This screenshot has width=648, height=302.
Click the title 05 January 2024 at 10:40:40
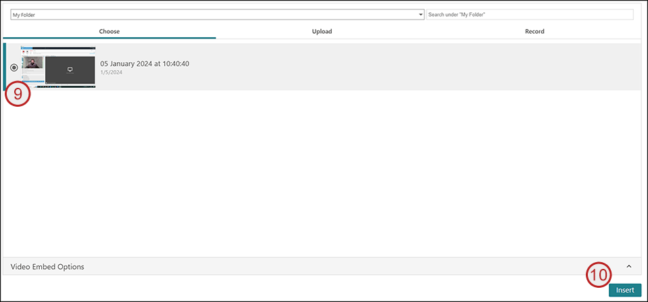[144, 64]
